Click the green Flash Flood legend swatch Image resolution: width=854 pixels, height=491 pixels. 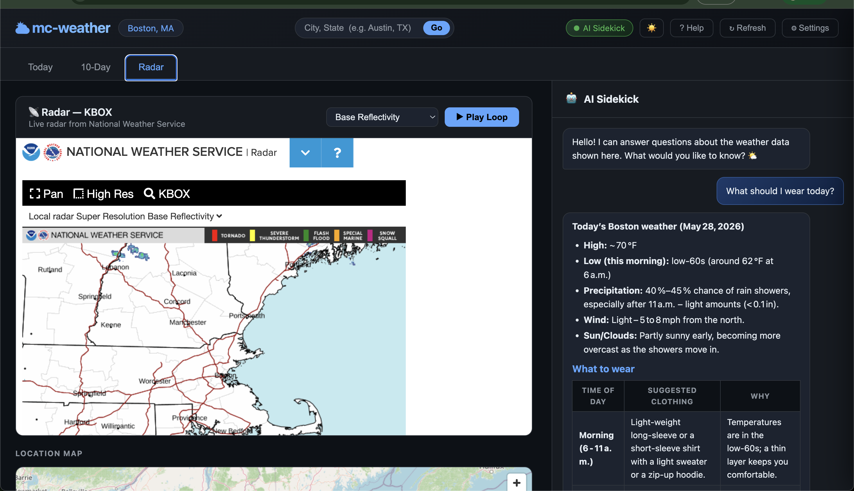tap(306, 235)
